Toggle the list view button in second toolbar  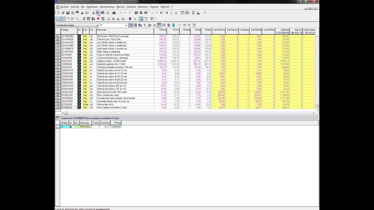tap(63, 19)
